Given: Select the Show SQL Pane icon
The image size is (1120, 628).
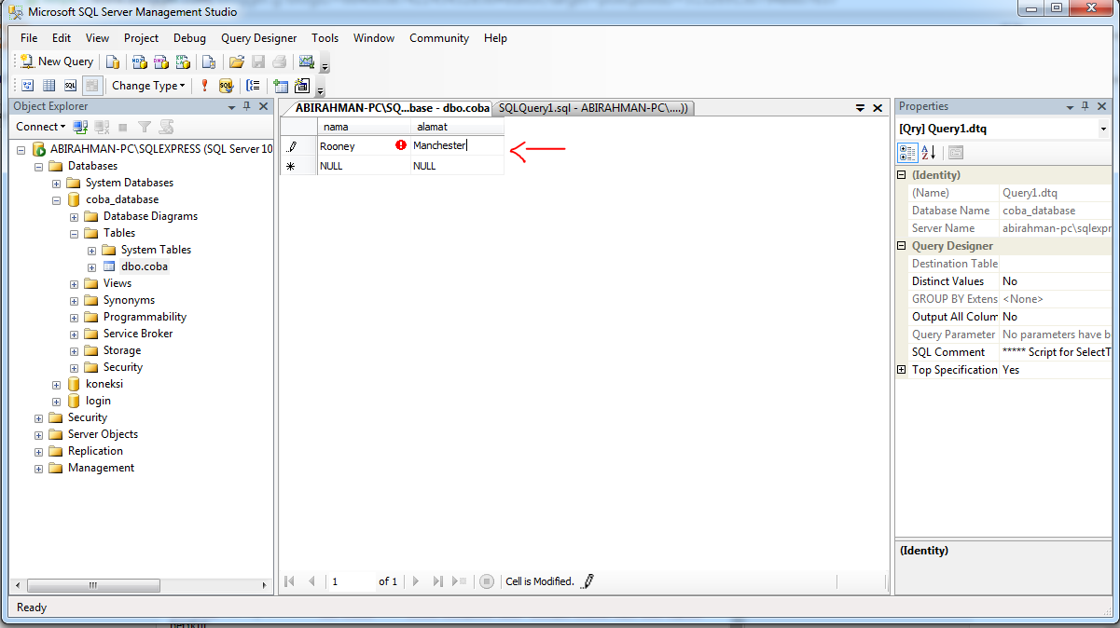Looking at the screenshot, I should [71, 85].
